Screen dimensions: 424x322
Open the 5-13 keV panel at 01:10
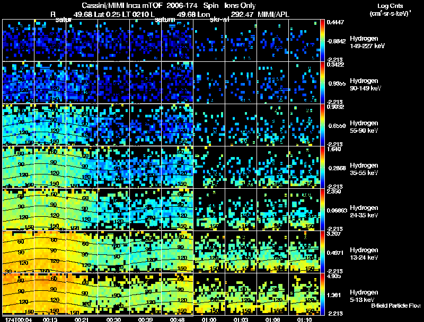point(304,294)
